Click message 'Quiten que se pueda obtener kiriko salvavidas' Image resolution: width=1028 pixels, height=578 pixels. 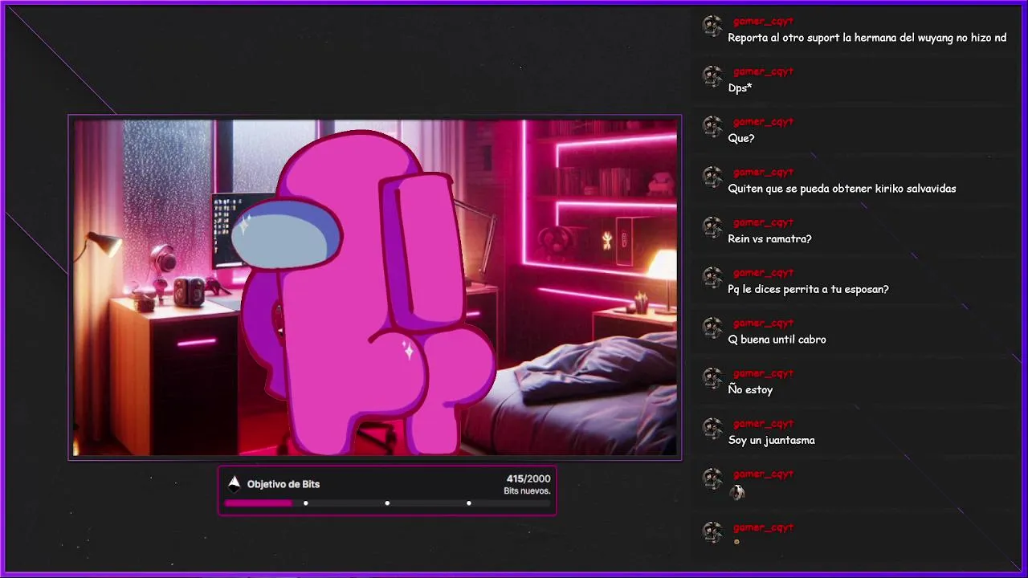point(842,189)
